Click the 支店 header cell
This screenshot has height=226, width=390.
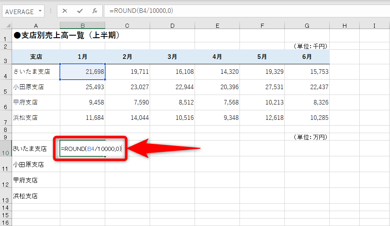tap(36, 57)
